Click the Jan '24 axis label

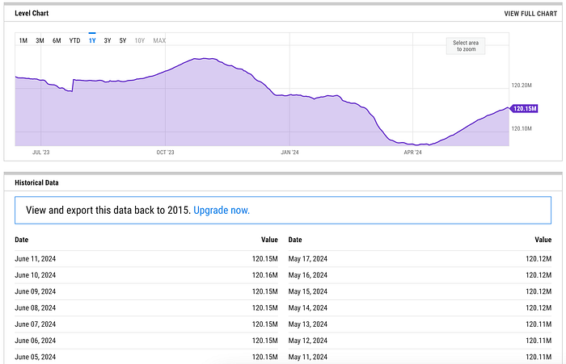[289, 152]
